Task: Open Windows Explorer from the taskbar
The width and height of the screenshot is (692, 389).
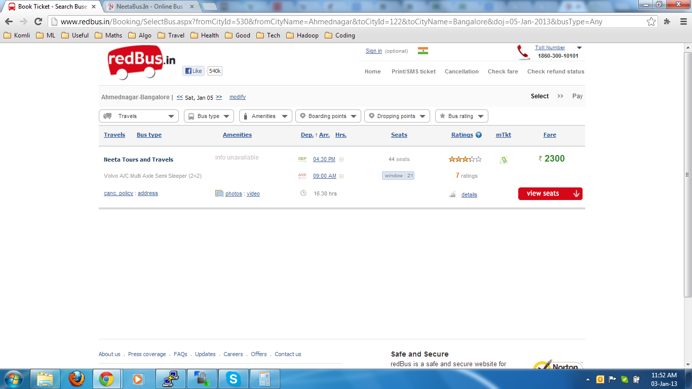Action: 45,379
